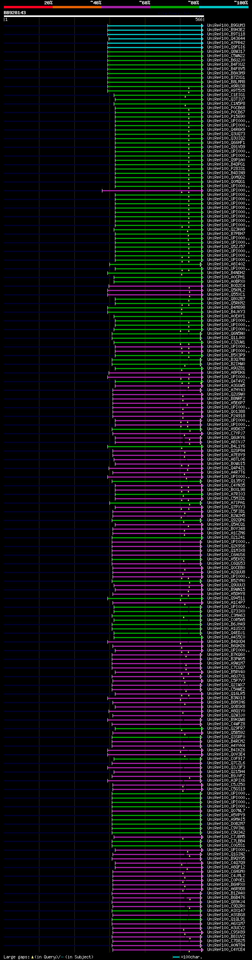This screenshot has width=252, height=960.
Task: Click label UniRef100_Q1GIN2
Action: pyautogui.click(x=226, y=854)
